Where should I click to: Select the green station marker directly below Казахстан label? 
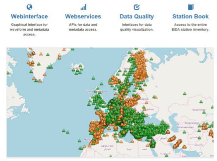coord(204,112)
